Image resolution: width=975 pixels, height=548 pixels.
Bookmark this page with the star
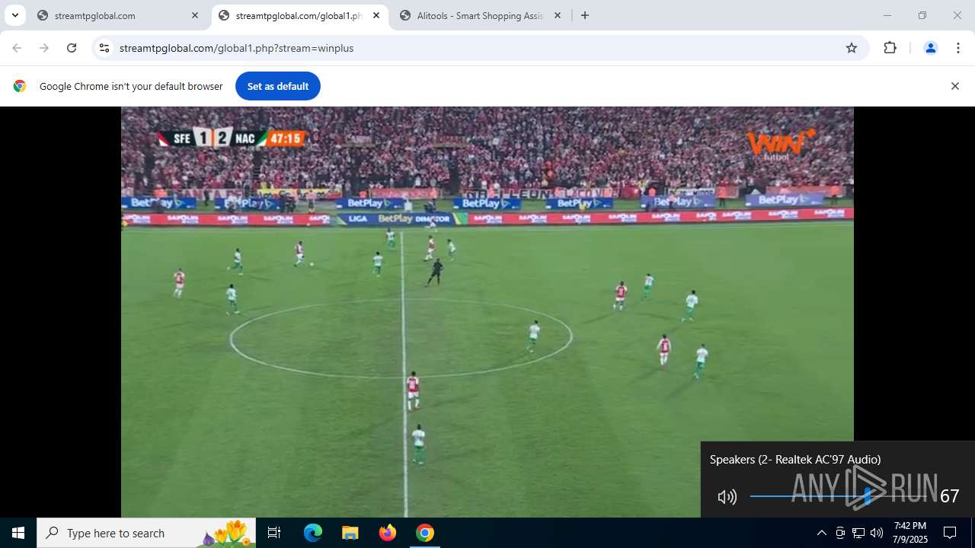tap(852, 48)
